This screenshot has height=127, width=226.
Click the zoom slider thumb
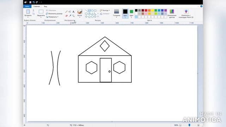(189, 125)
